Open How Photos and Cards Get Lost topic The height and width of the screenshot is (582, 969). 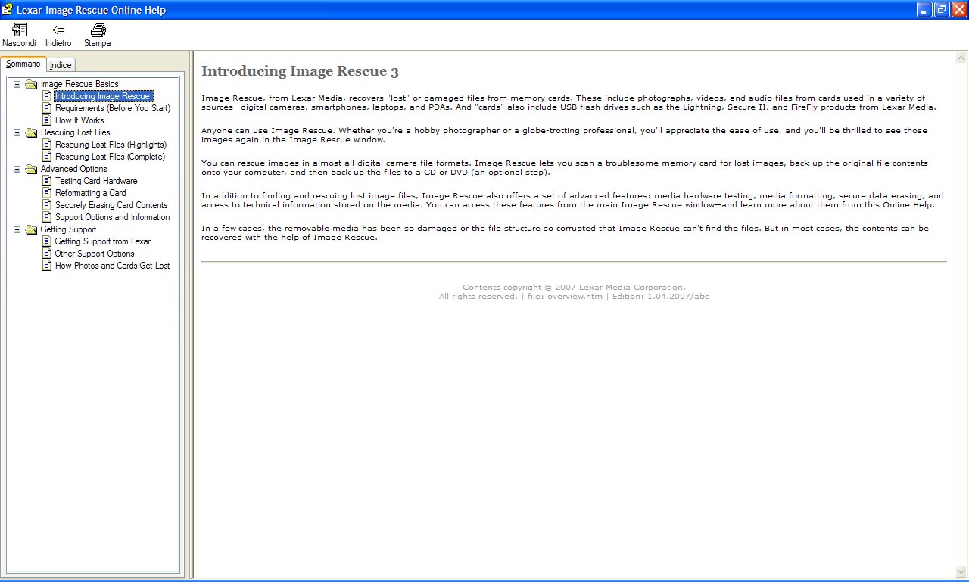tap(113, 266)
